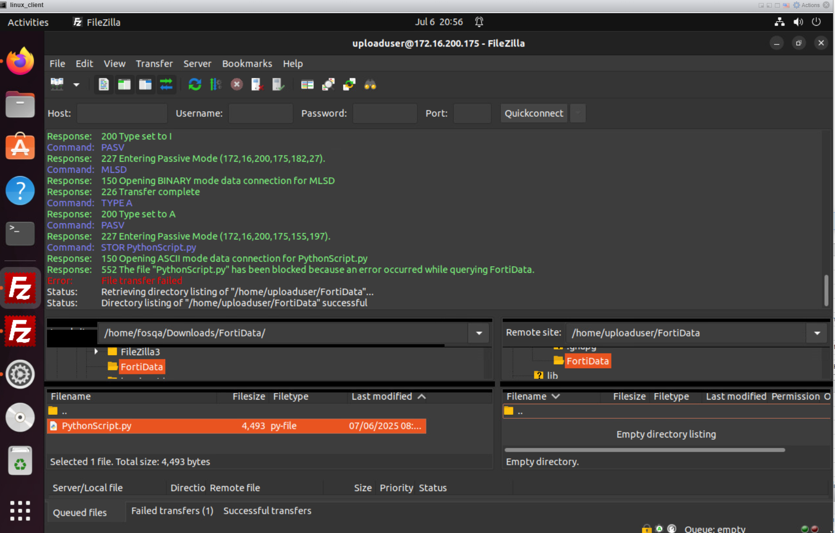The width and height of the screenshot is (835, 533).
Task: Cancel the current operation
Action: (237, 84)
